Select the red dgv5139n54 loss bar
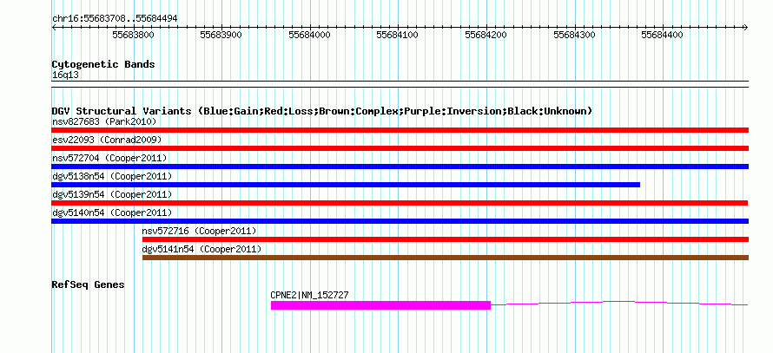This screenshot has height=353, width=773. point(400,203)
